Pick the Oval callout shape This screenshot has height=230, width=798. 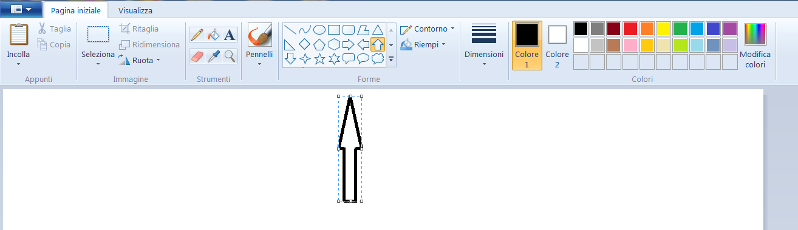click(363, 59)
